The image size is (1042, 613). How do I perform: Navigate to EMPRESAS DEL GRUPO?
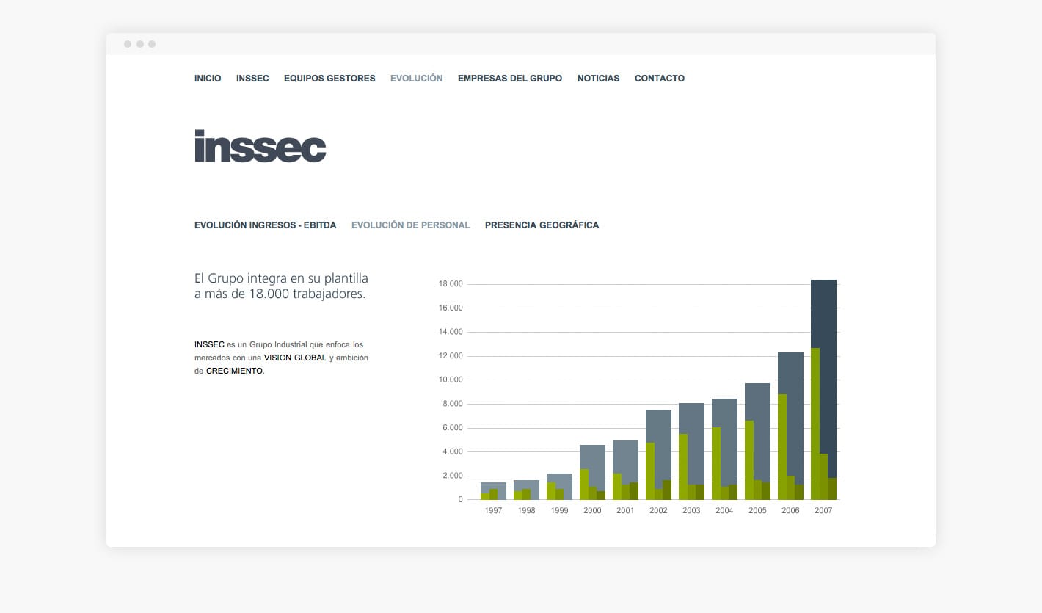[510, 78]
